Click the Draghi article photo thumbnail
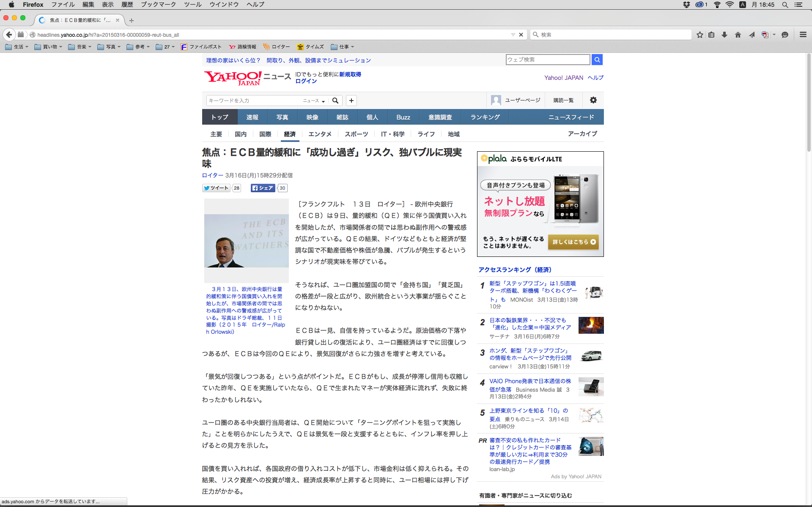This screenshot has width=812, height=507. point(246,241)
